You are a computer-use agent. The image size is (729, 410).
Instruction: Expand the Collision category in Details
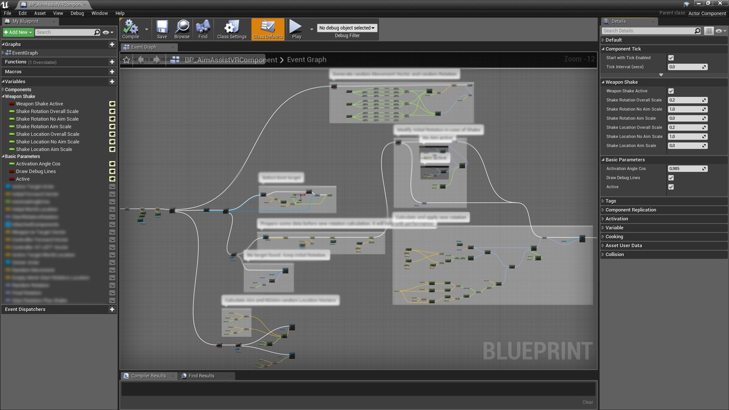[x=615, y=255]
